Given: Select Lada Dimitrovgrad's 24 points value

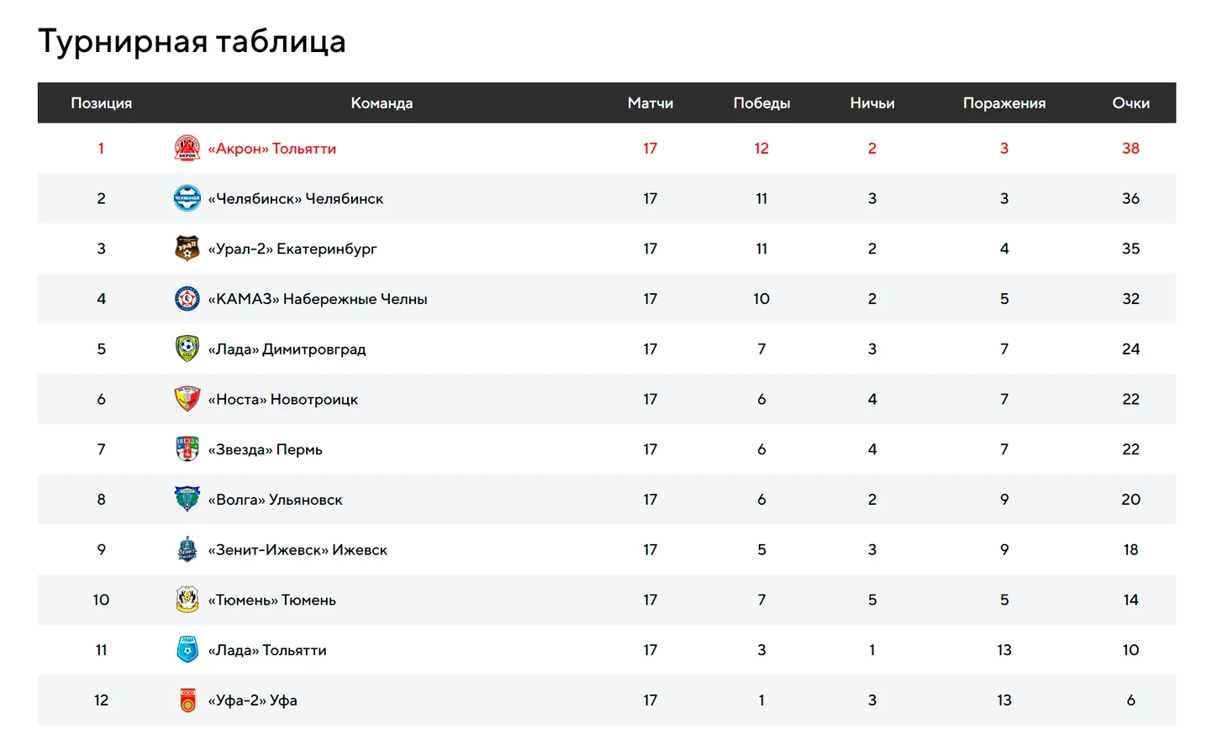Looking at the screenshot, I should [x=1131, y=349].
